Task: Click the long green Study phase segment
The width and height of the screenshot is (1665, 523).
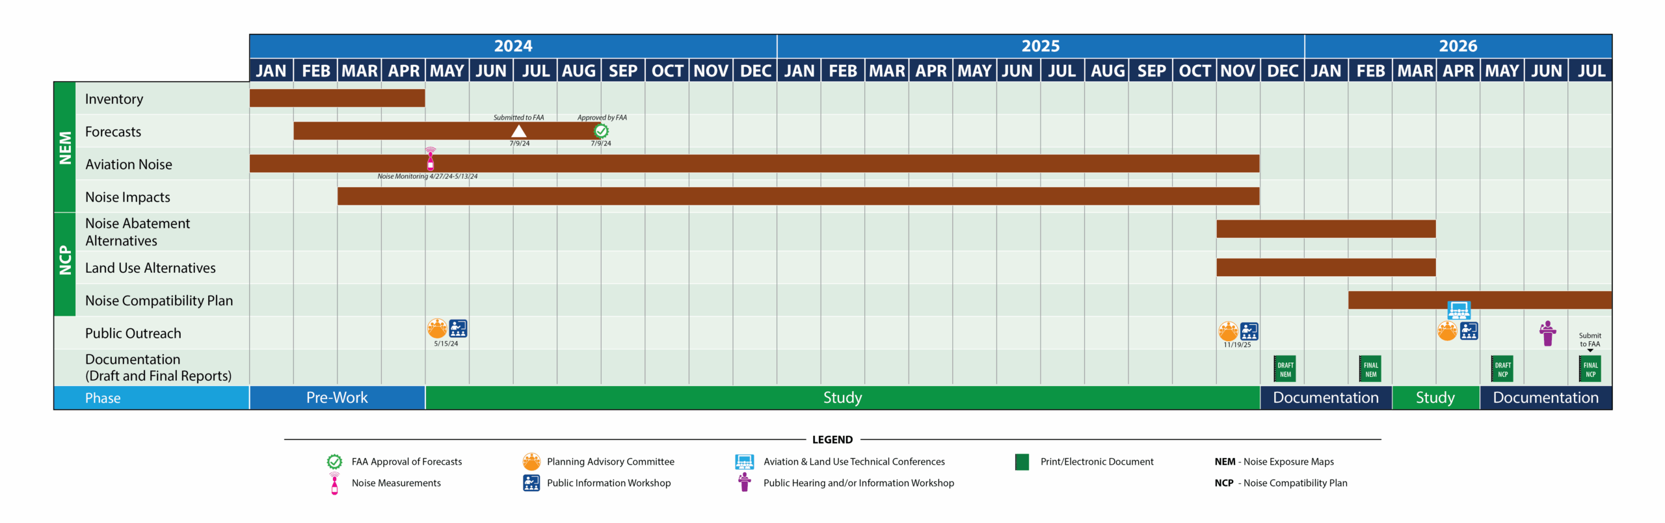Action: pyautogui.click(x=842, y=398)
